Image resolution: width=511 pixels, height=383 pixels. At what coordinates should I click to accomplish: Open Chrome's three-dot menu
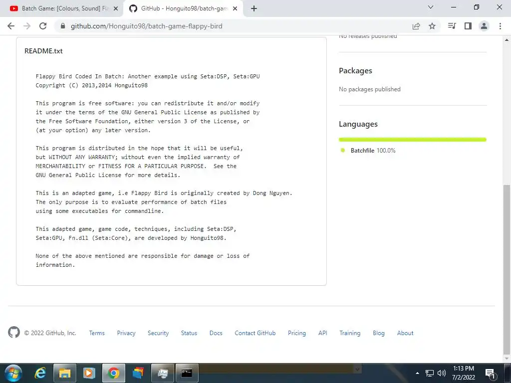point(500,26)
